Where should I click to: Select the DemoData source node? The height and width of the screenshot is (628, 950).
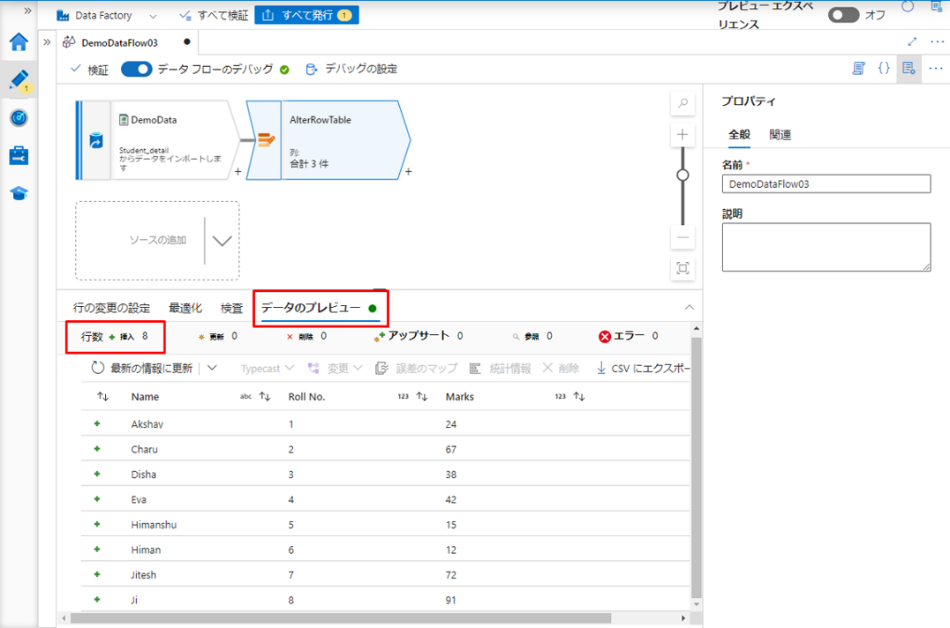(x=157, y=140)
